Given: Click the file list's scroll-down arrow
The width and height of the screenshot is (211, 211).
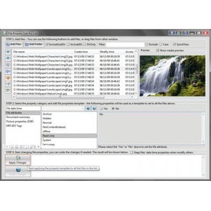Looking at the screenshot, I should [136, 93].
